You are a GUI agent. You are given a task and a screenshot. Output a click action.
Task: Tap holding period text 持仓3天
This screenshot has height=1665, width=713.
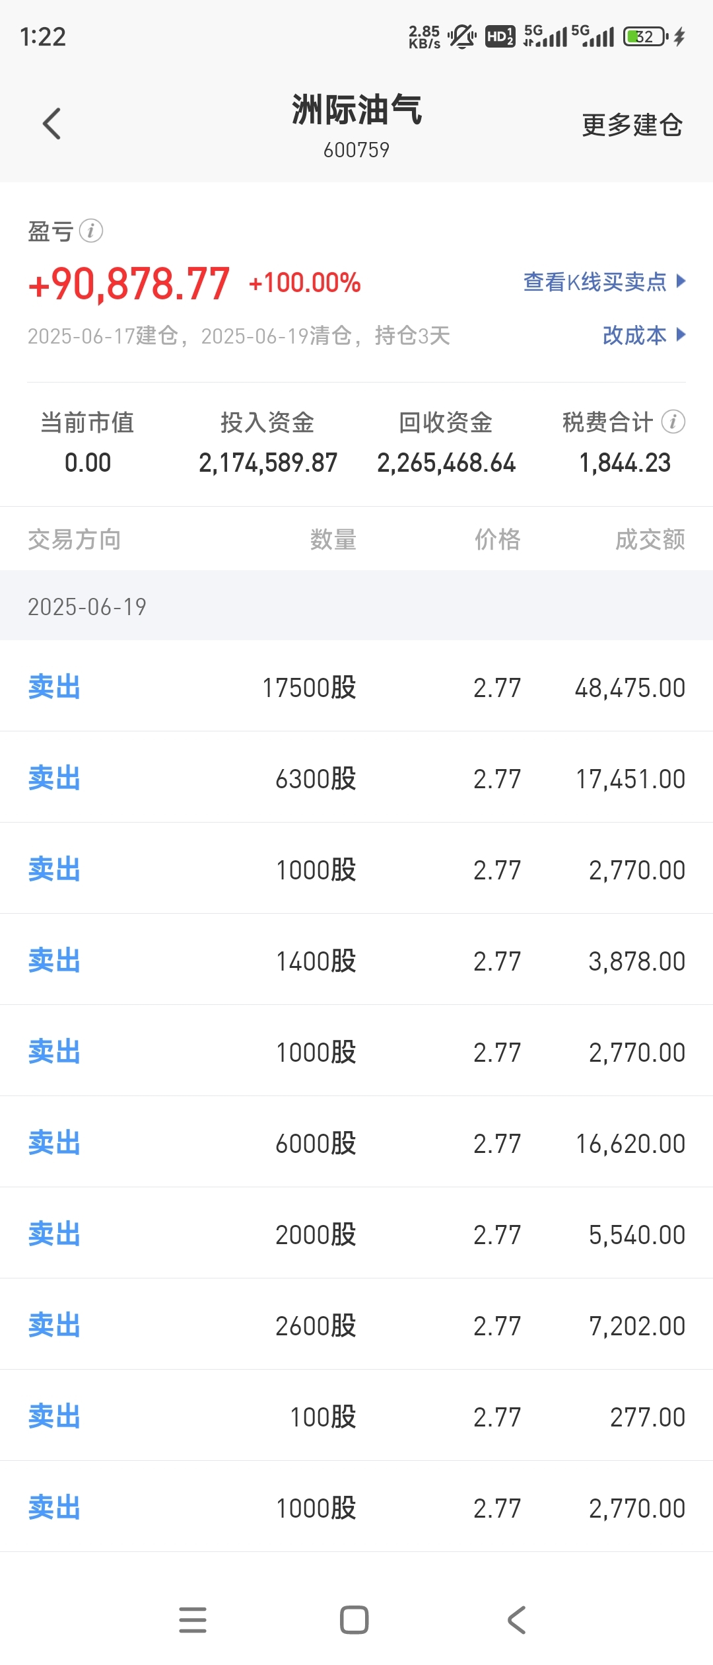(x=413, y=336)
